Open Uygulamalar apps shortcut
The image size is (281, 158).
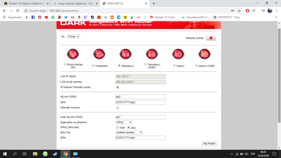(x=12, y=17)
